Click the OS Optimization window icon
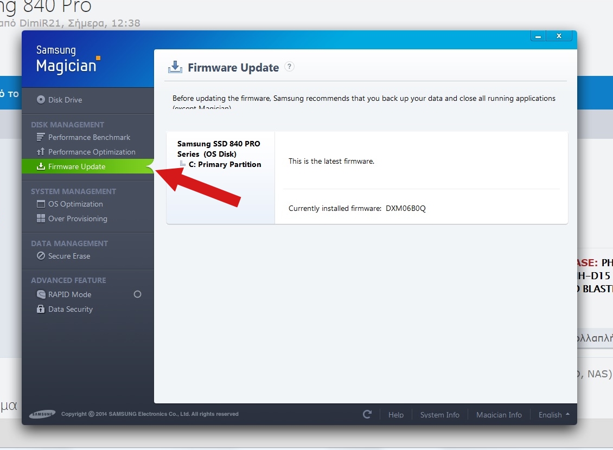Viewport: 613px width, 450px height. click(41, 204)
